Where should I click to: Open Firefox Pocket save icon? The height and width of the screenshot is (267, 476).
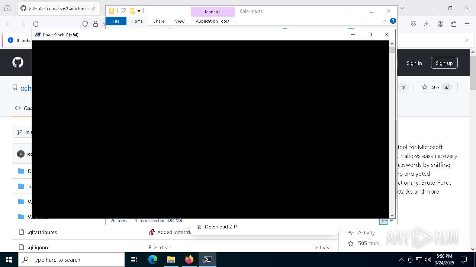414,24
